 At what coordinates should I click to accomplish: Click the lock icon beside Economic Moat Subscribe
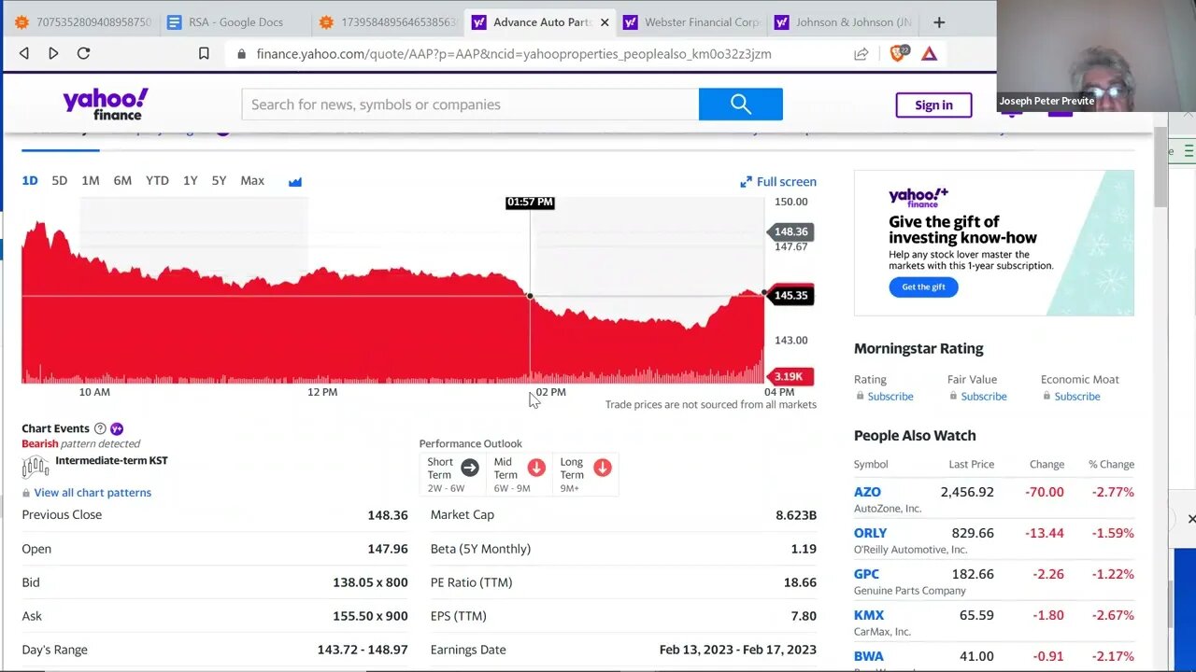tap(1046, 397)
